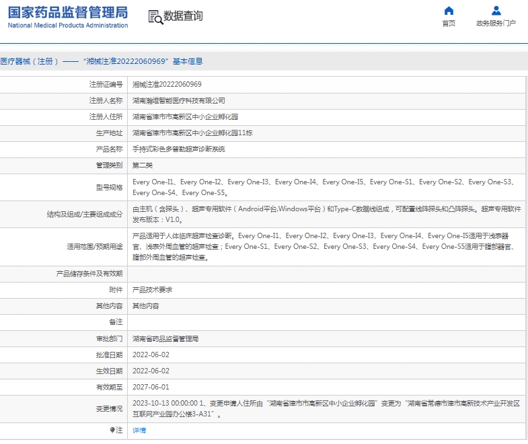The width and height of the screenshot is (528, 444).
Task: Click the 其他内容 row label
Action: [109, 306]
